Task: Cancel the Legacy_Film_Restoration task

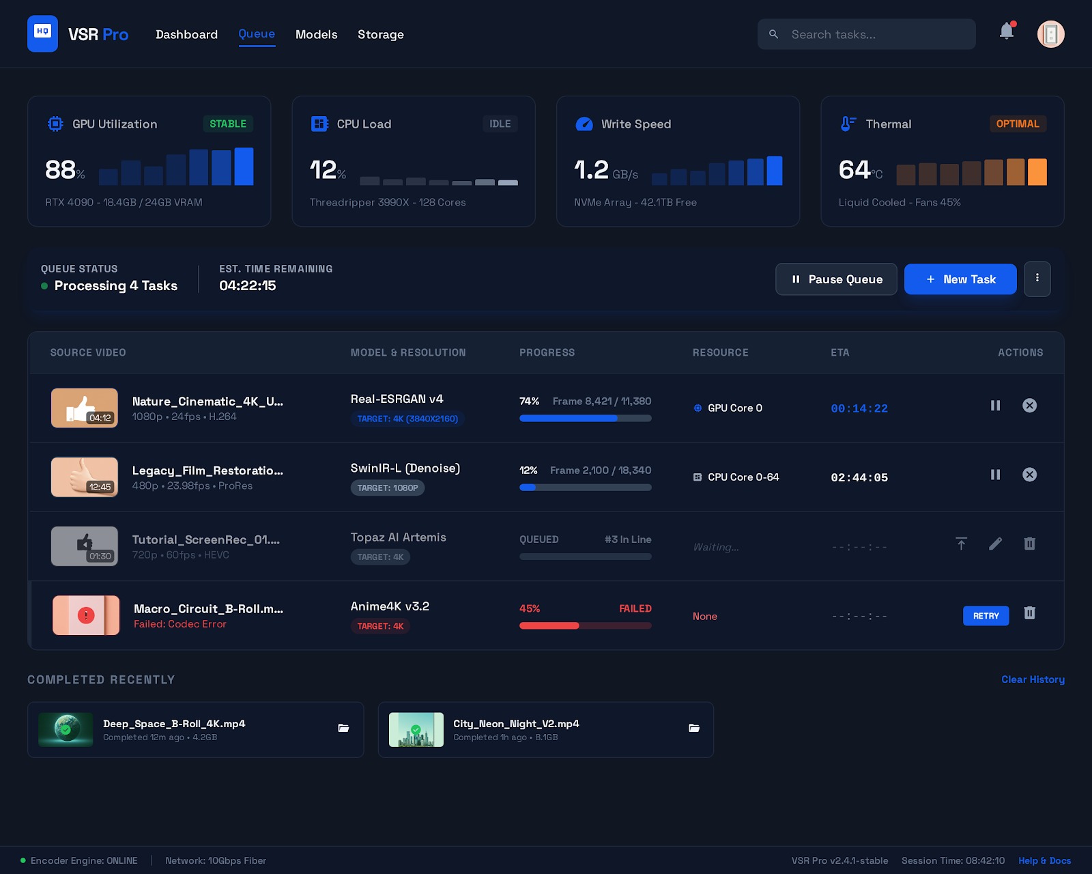Action: [x=1029, y=475]
